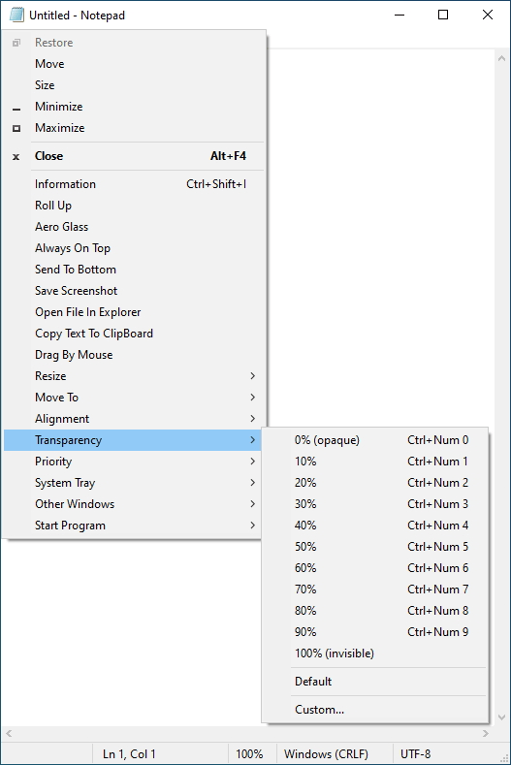The image size is (511, 765).
Task: Click scroll up arrow of vertical scrollbar
Action: click(x=501, y=58)
